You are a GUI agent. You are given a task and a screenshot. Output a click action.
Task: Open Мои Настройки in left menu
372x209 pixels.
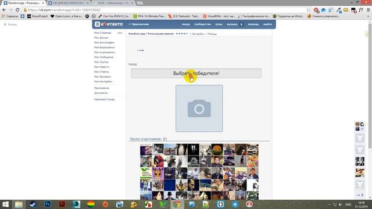[x=103, y=81]
